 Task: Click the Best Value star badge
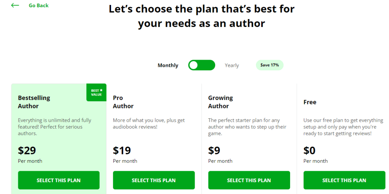[96, 92]
